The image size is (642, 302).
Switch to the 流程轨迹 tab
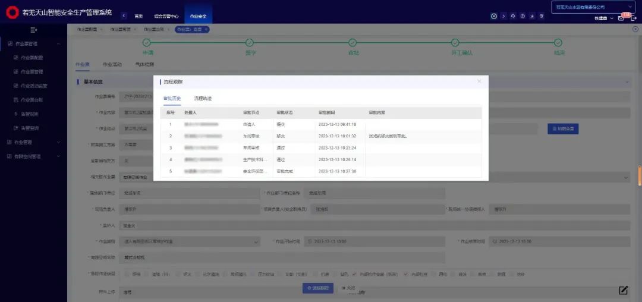point(203,98)
